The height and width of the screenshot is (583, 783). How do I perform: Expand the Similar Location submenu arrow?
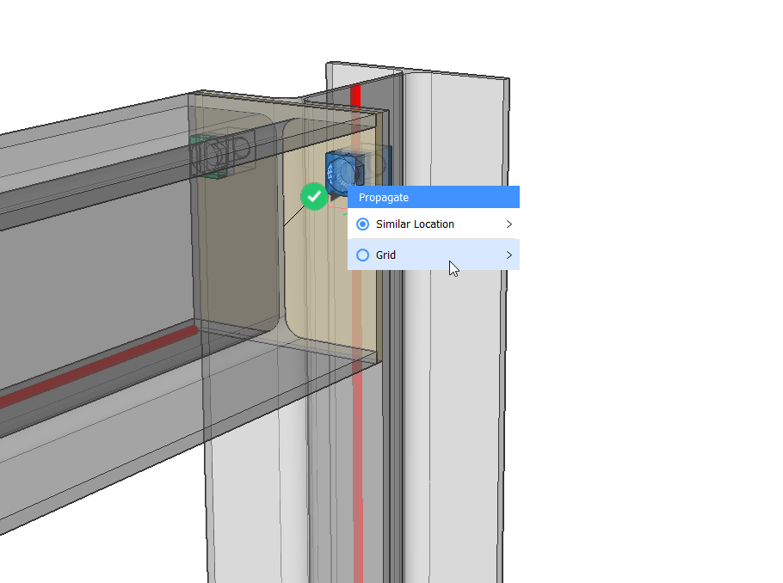tap(509, 224)
